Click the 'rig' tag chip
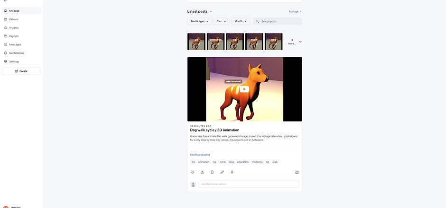446x208 pixels. (268, 162)
